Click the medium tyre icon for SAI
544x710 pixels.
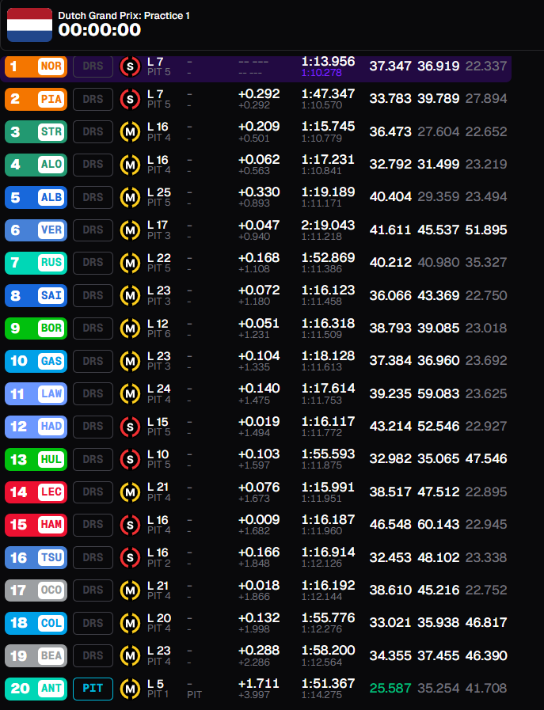tap(130, 296)
